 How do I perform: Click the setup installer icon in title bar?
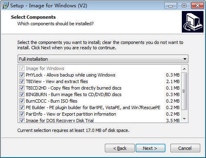5,6
